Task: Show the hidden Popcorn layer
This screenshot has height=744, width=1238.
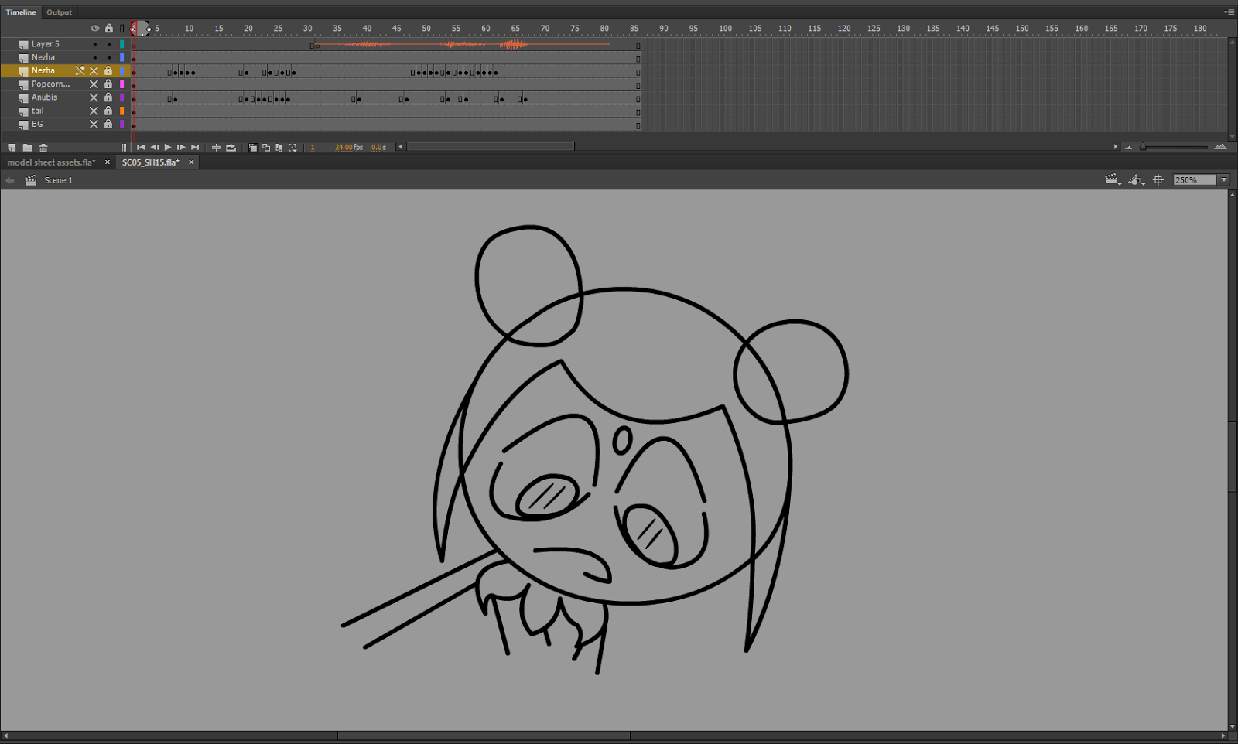Action: 94,84
